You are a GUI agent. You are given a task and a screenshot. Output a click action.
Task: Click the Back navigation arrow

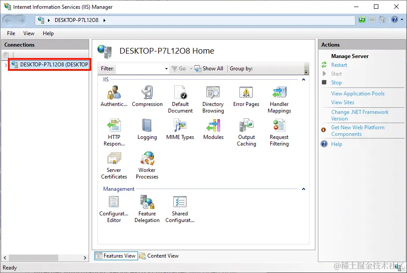coord(8,20)
